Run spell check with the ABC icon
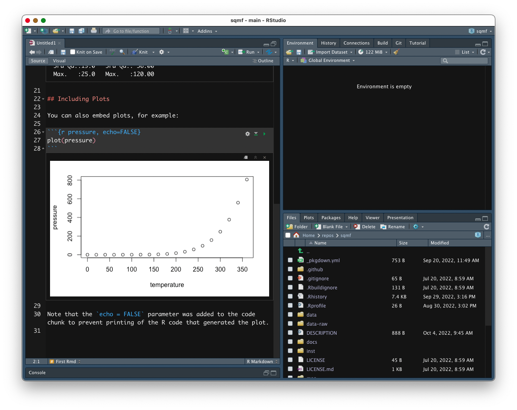 pyautogui.click(x=113, y=52)
